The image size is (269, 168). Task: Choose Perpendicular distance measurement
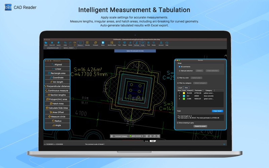[x=57, y=86]
